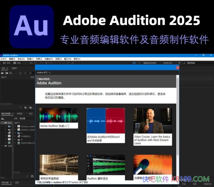Screen dimensions: 214x187
Task: Expand the CD-ROM (E:) drive entry
Action: pos(15,136)
